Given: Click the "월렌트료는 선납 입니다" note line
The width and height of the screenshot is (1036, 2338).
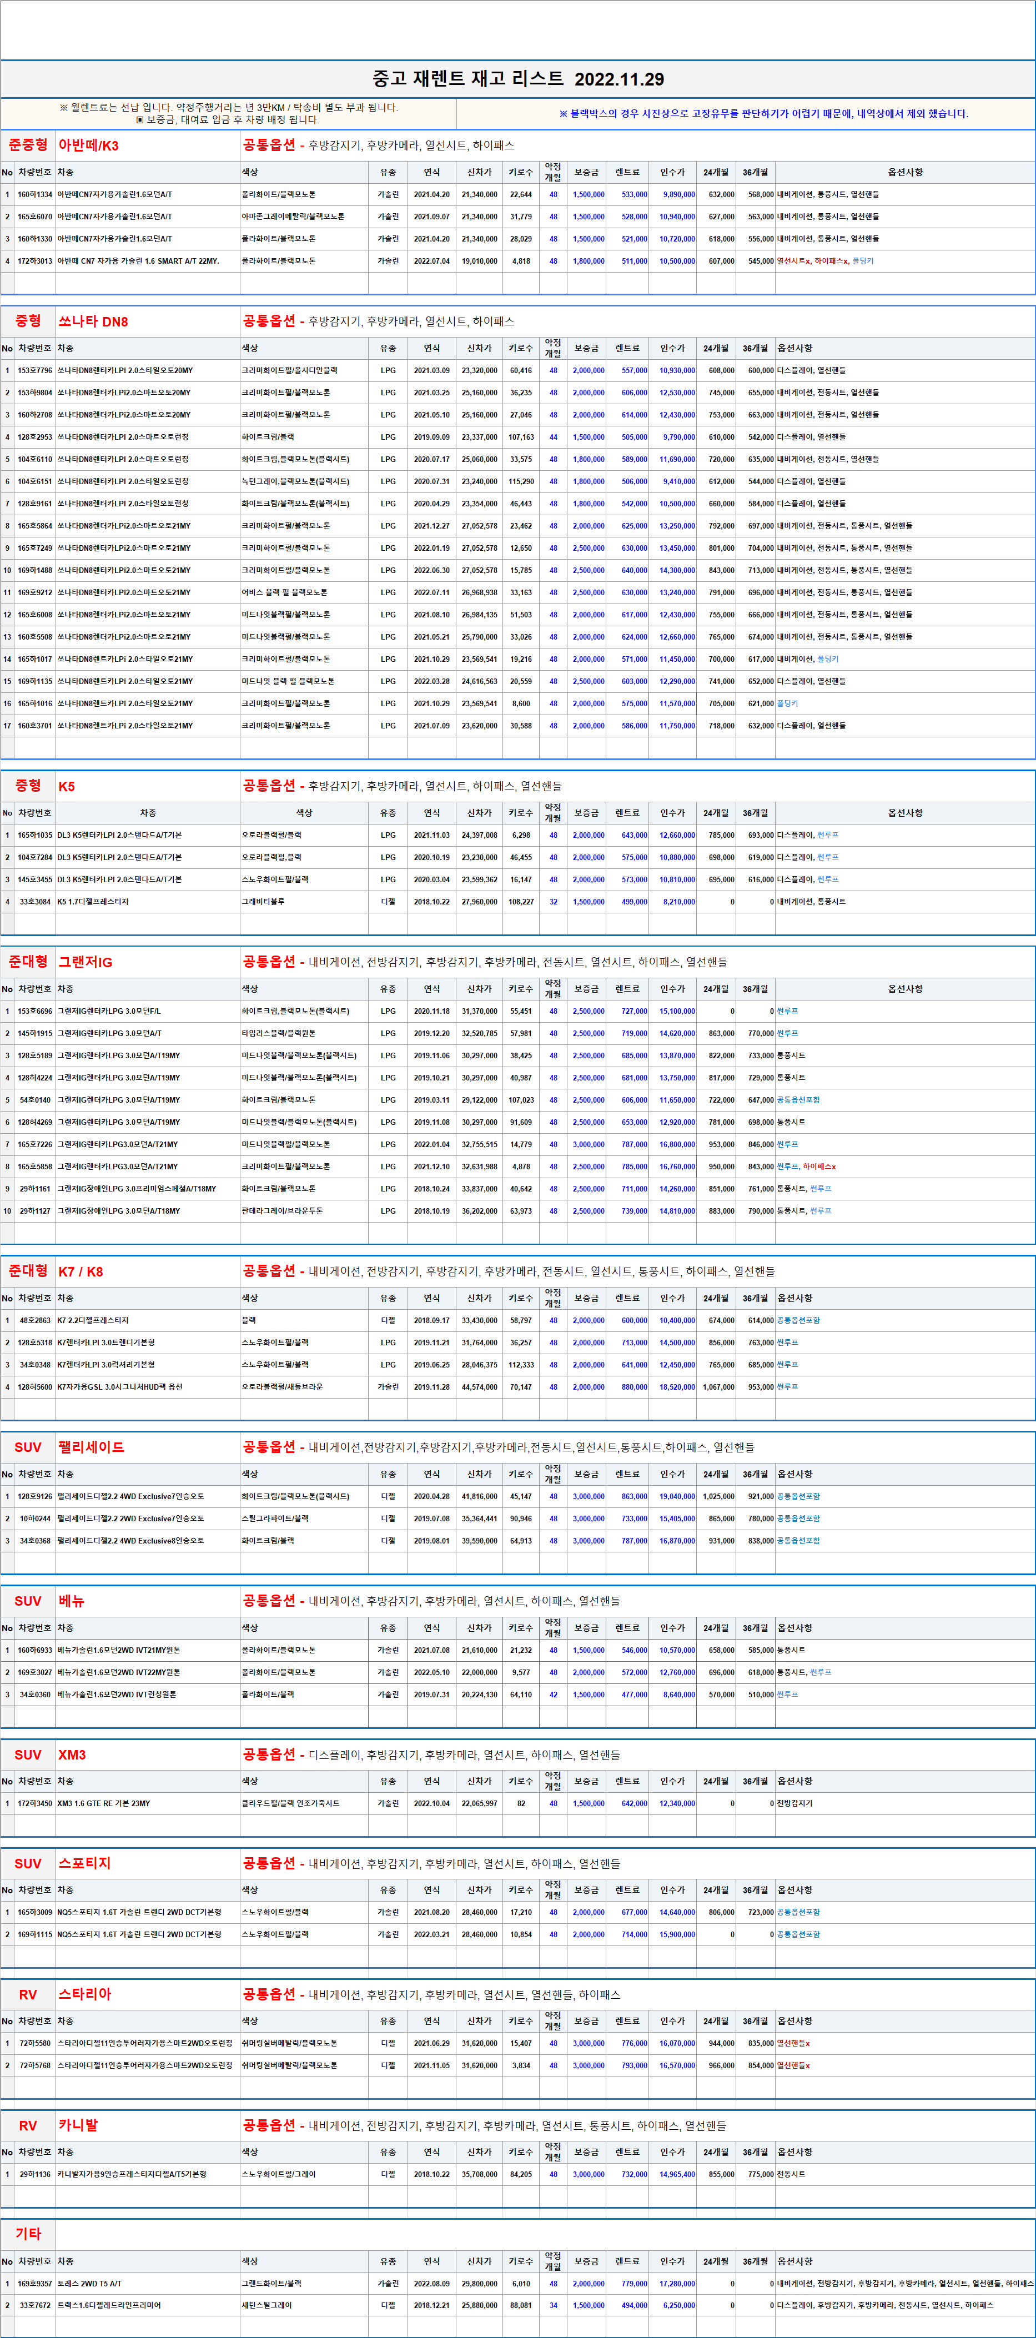Looking at the screenshot, I should tap(228, 107).
